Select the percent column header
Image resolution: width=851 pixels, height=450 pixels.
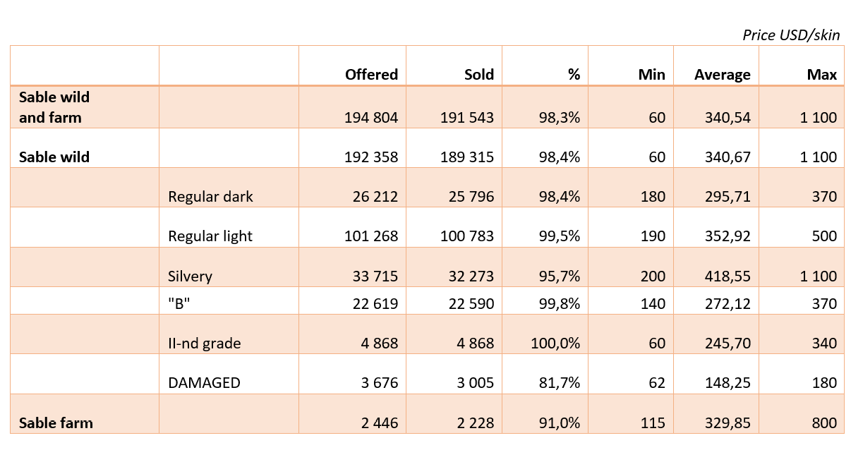[x=574, y=75]
